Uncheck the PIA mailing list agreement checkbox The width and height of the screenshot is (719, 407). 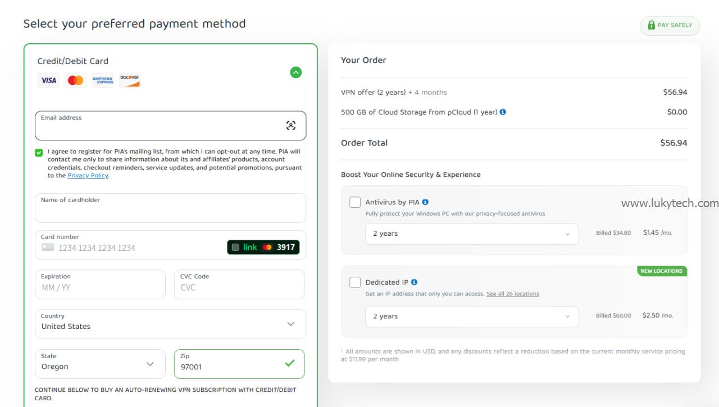pyautogui.click(x=39, y=153)
